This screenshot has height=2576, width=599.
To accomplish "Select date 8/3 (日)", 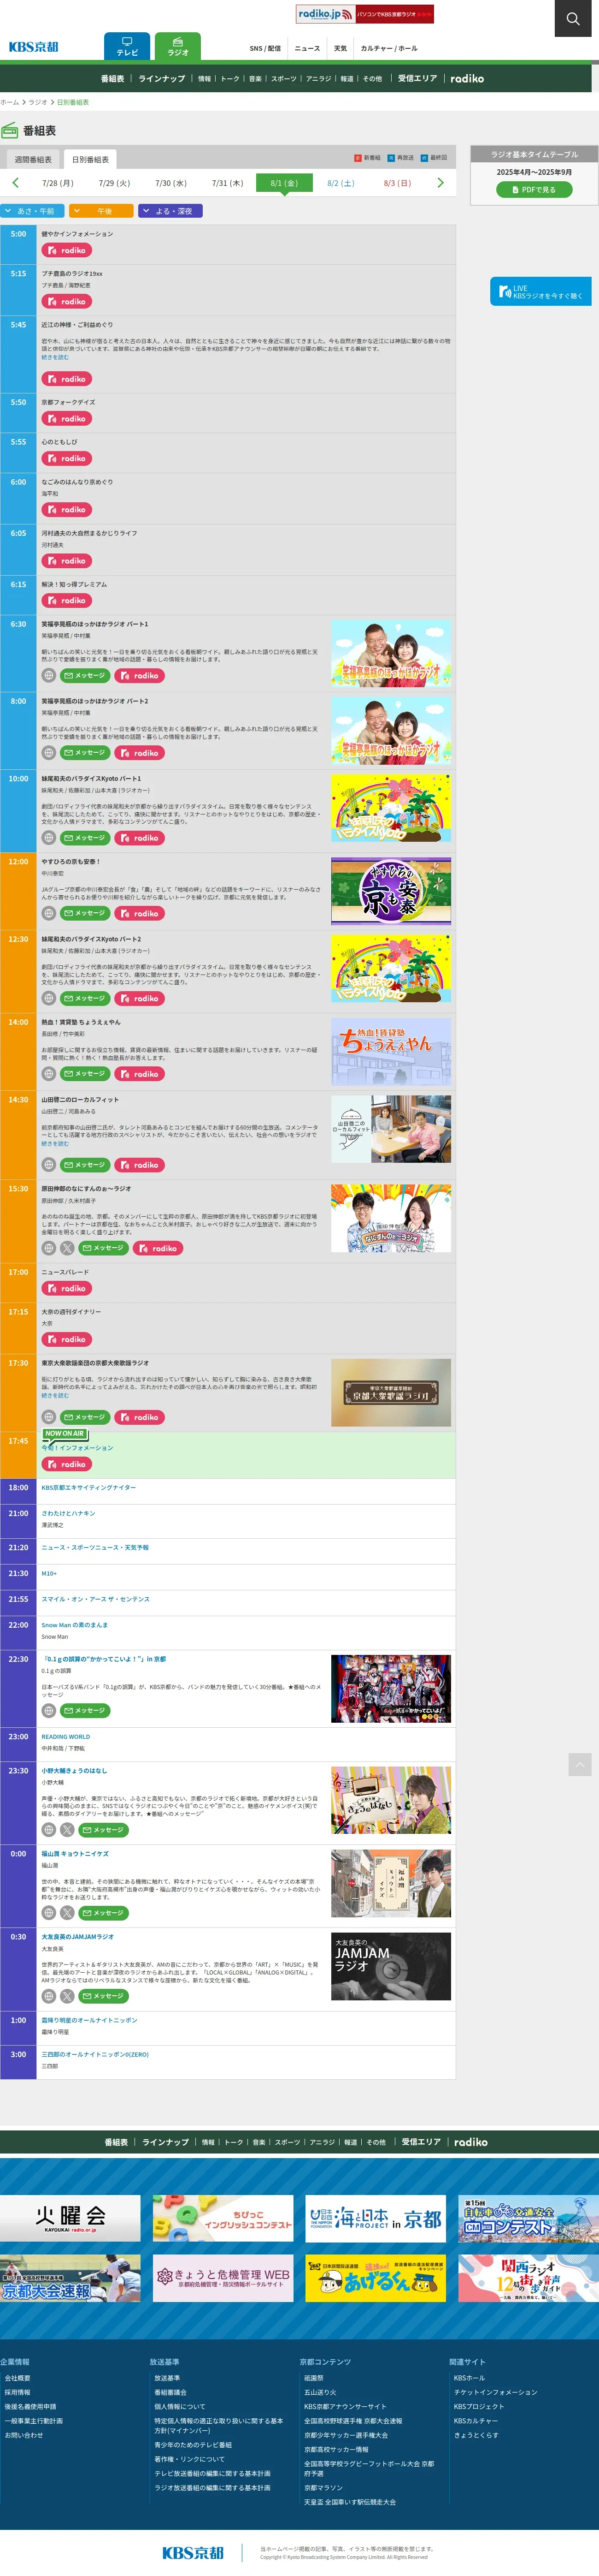I will tap(397, 183).
